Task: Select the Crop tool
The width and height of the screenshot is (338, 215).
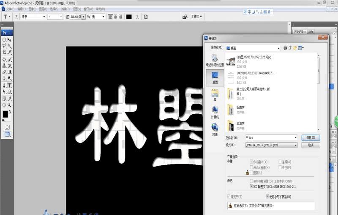Action: (4, 52)
